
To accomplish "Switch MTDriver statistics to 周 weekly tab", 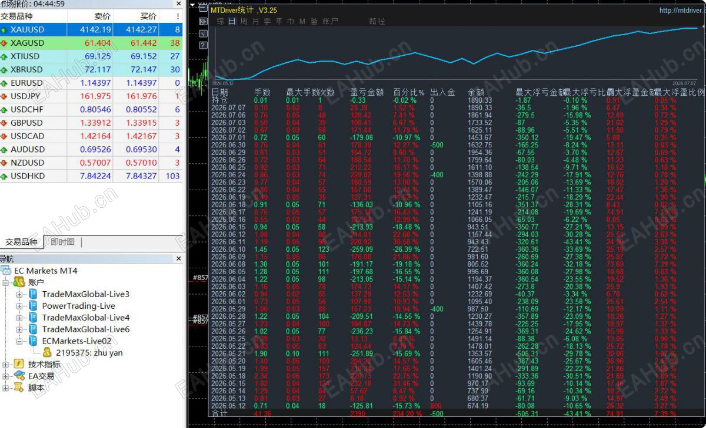I will [x=244, y=21].
